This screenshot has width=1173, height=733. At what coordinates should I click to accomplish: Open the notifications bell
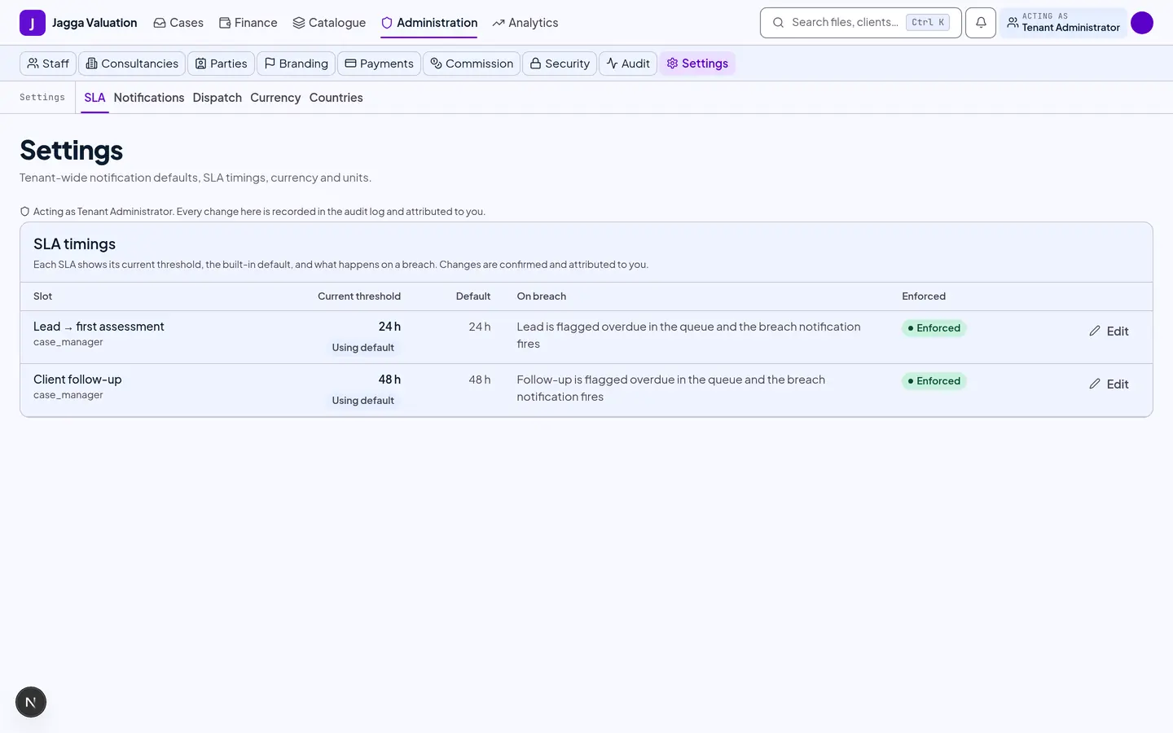click(x=981, y=23)
